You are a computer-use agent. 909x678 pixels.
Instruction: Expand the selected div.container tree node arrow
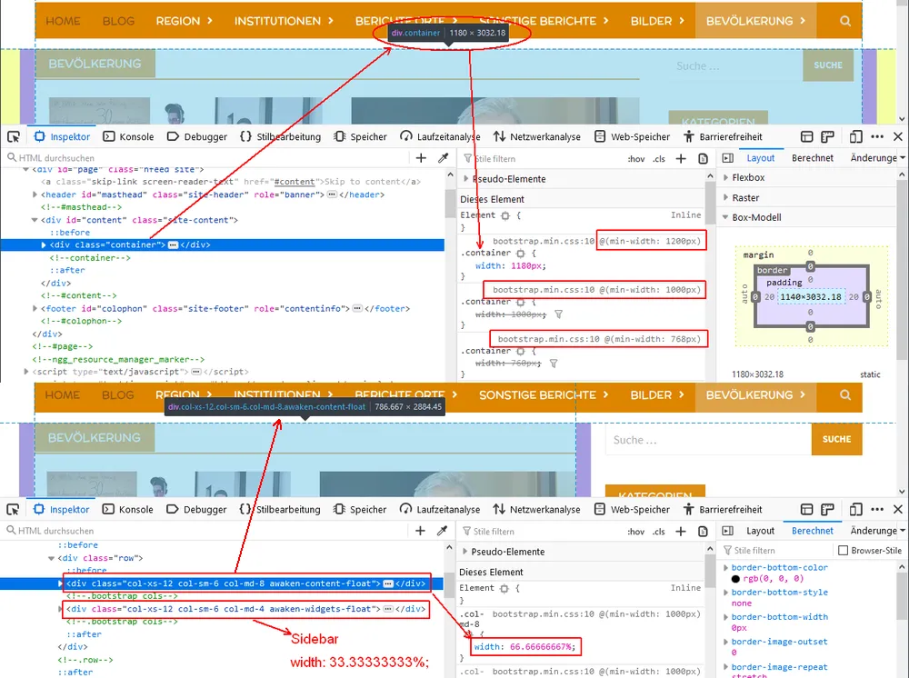click(44, 244)
